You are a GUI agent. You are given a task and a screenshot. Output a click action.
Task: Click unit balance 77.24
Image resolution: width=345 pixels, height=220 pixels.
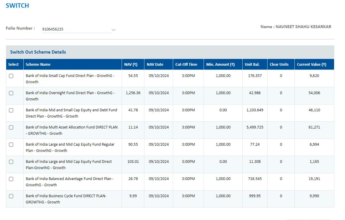point(255,144)
